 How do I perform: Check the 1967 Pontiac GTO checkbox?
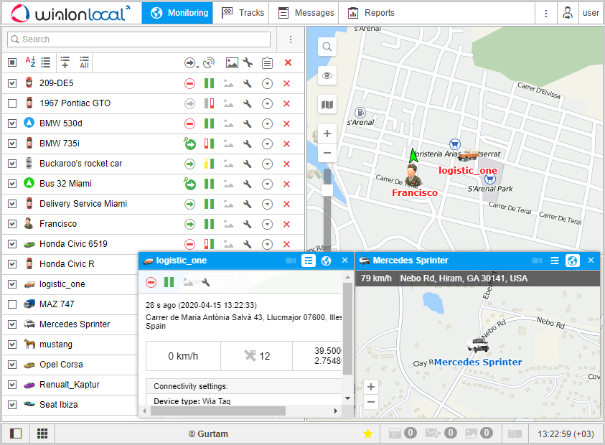point(12,103)
